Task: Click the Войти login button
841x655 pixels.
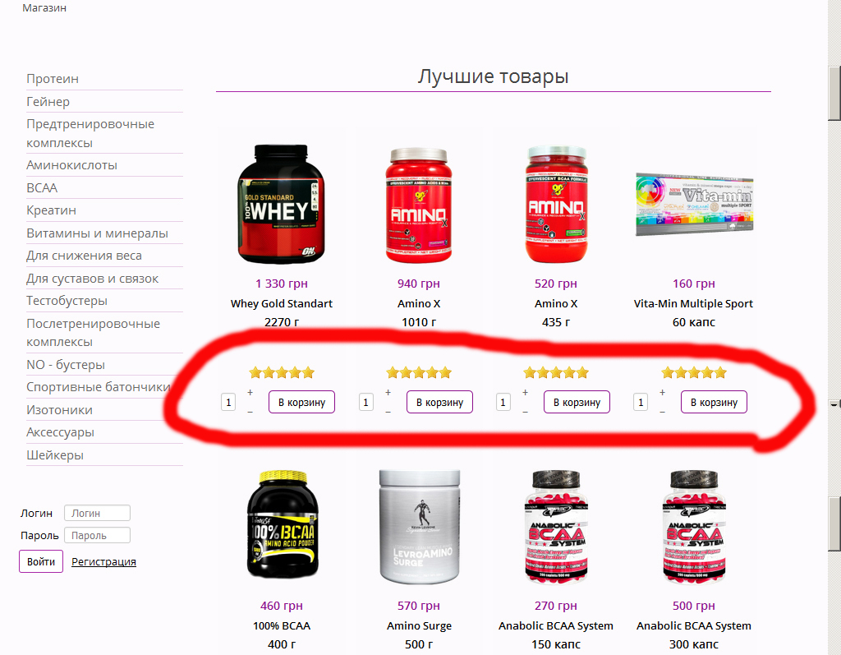Action: tap(41, 561)
